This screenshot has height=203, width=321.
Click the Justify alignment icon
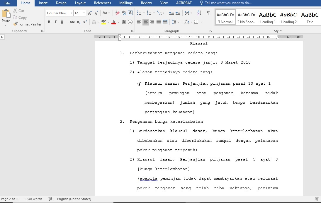click(159, 22)
